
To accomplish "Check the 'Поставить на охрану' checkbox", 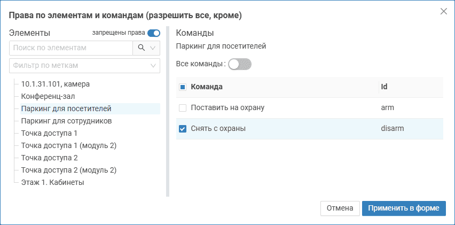I will pos(183,108).
